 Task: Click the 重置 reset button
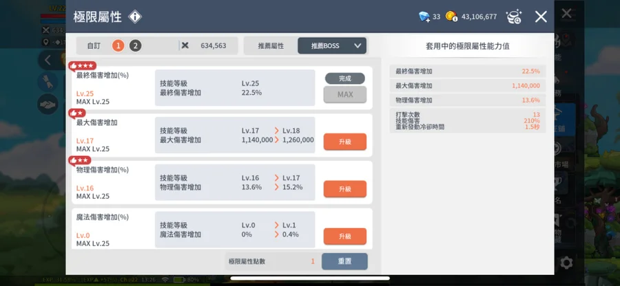pyautogui.click(x=344, y=261)
